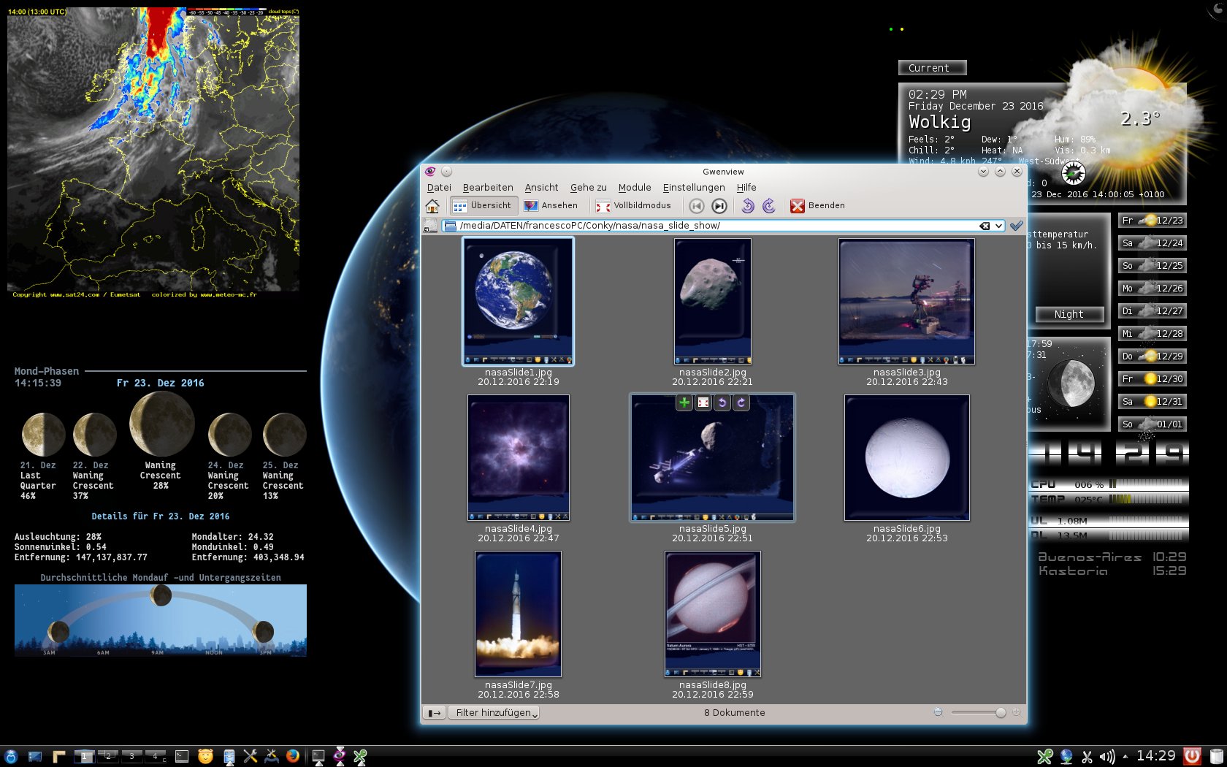Open the Bearbeiten menu
Viewport: 1227px width, 767px height.
(x=487, y=188)
